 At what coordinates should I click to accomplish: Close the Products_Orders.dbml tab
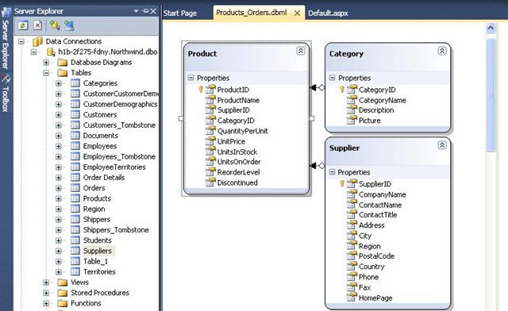[297, 13]
